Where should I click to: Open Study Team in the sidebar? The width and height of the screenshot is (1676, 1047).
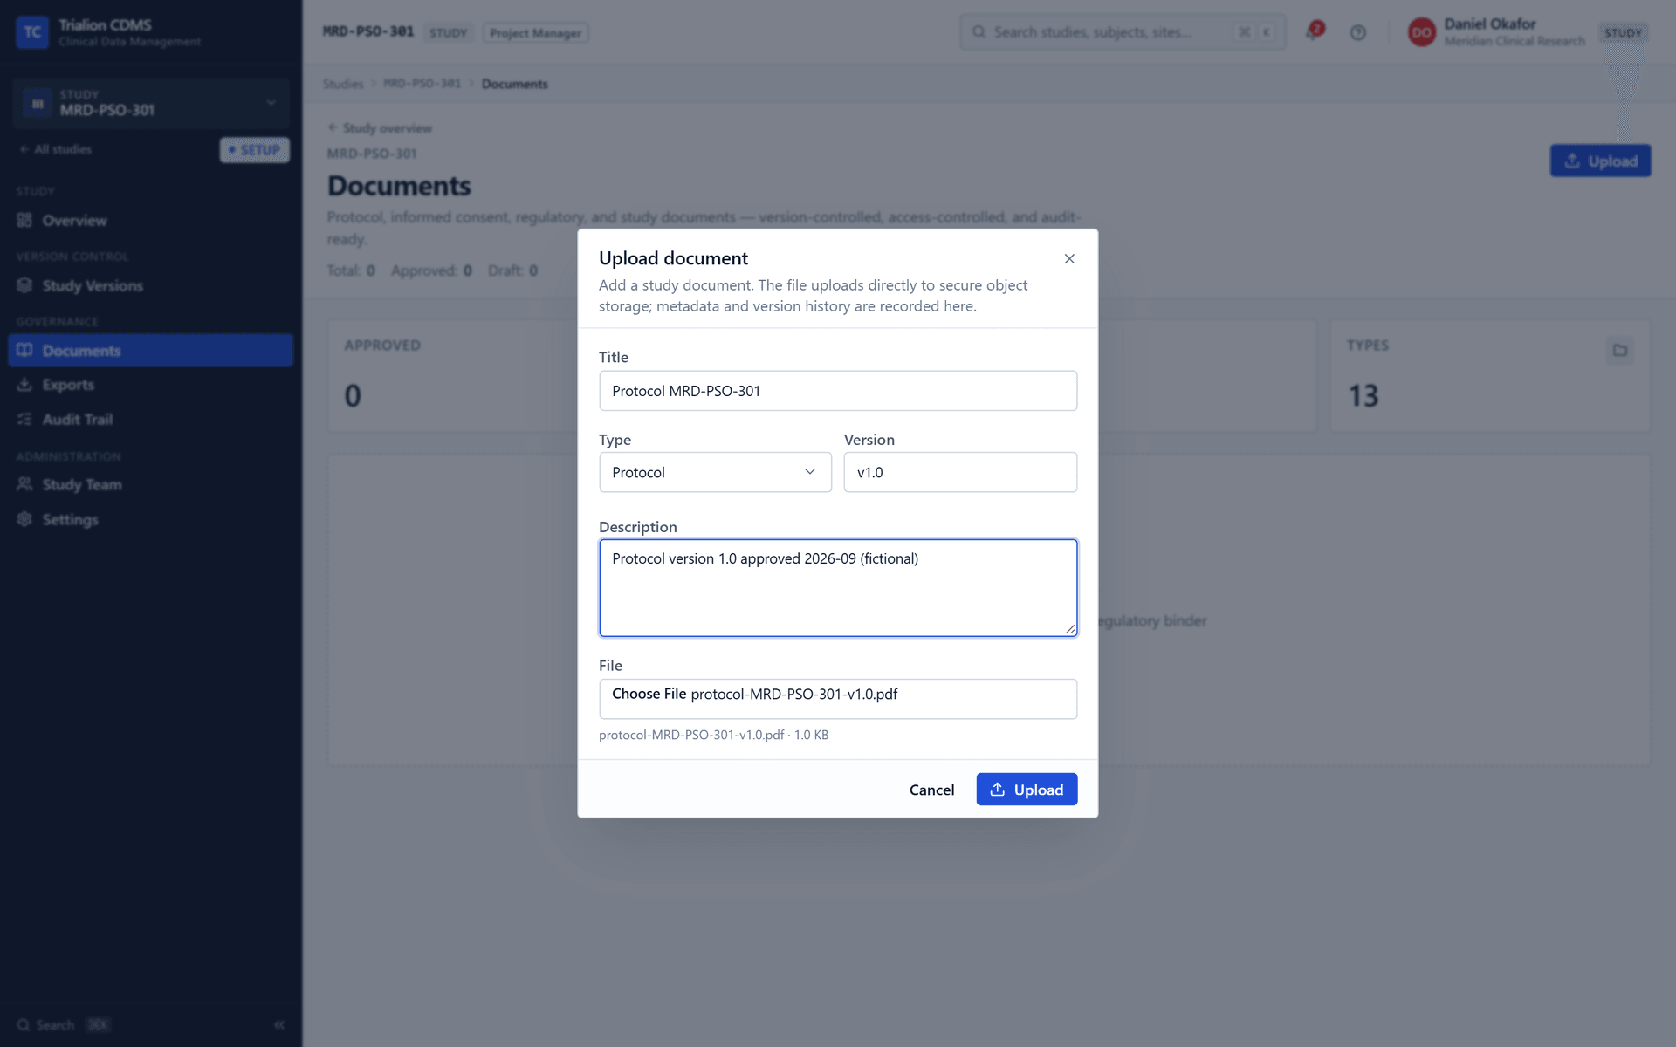(150, 484)
